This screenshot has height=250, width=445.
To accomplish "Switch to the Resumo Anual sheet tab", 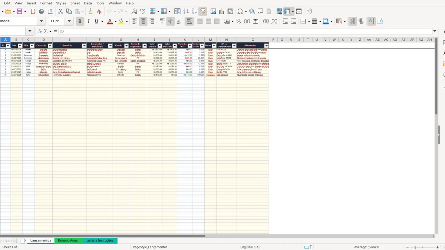I will click(68, 240).
